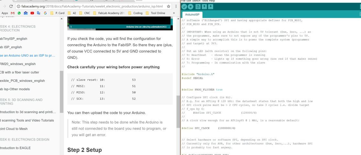Click the site information icon in address bar
Image resolution: width=361 pixels, height=155 pixels.
[x=18, y=6]
